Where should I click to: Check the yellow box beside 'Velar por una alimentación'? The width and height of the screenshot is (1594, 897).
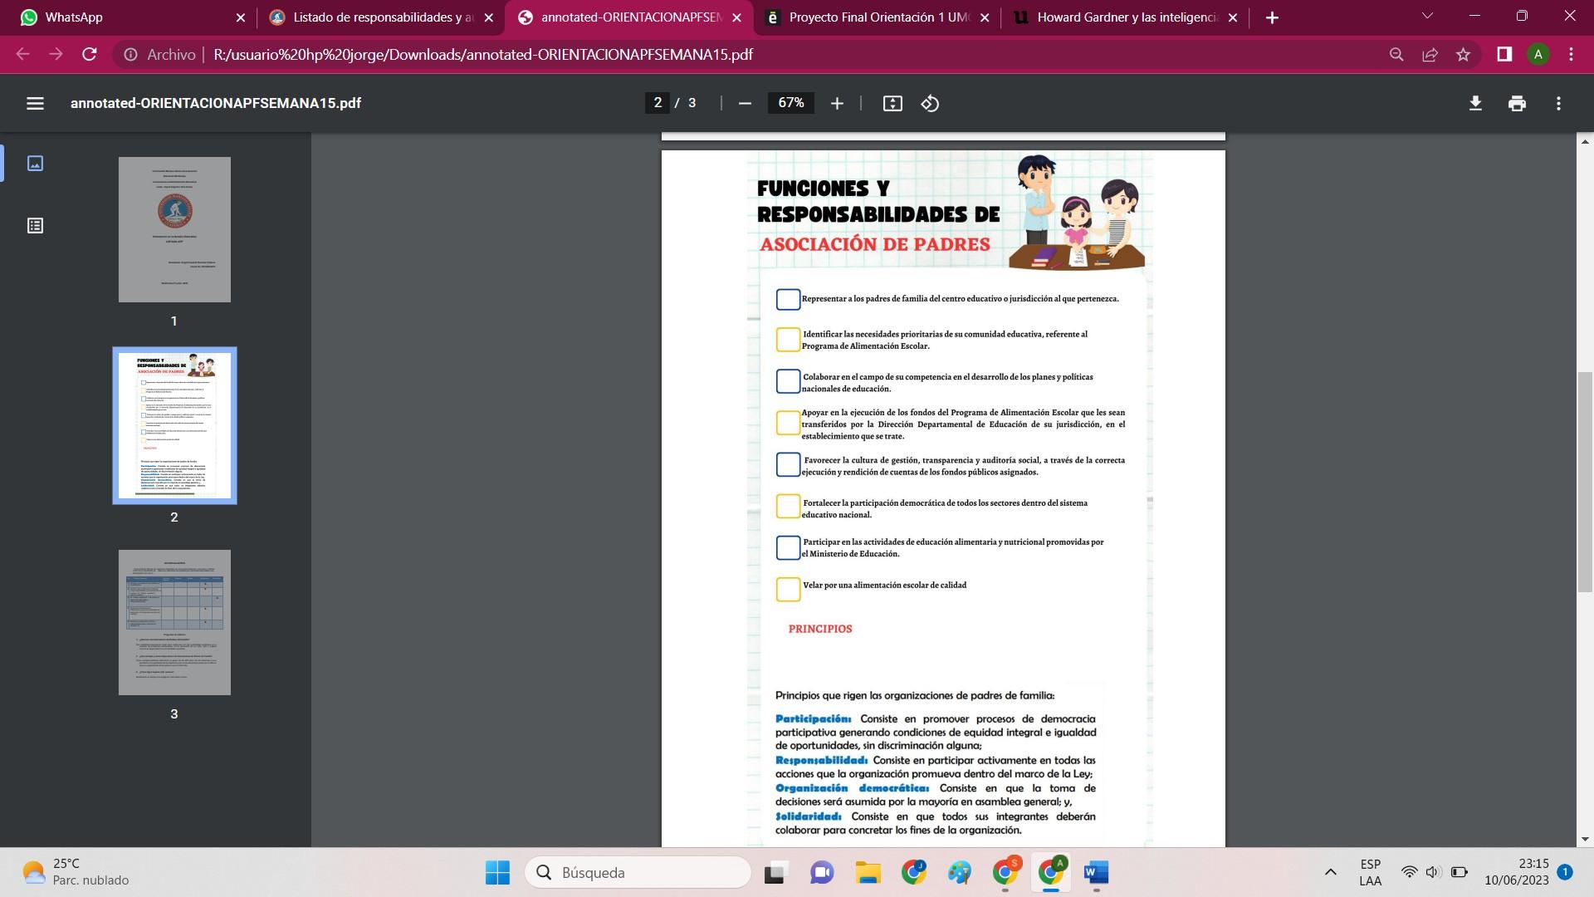[x=788, y=589]
